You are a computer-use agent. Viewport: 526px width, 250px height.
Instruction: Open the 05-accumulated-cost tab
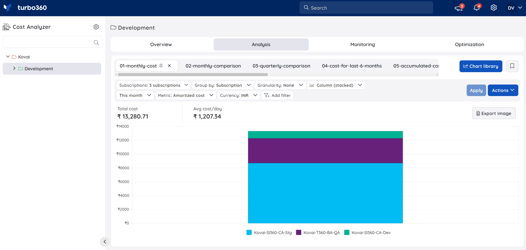pyautogui.click(x=416, y=66)
